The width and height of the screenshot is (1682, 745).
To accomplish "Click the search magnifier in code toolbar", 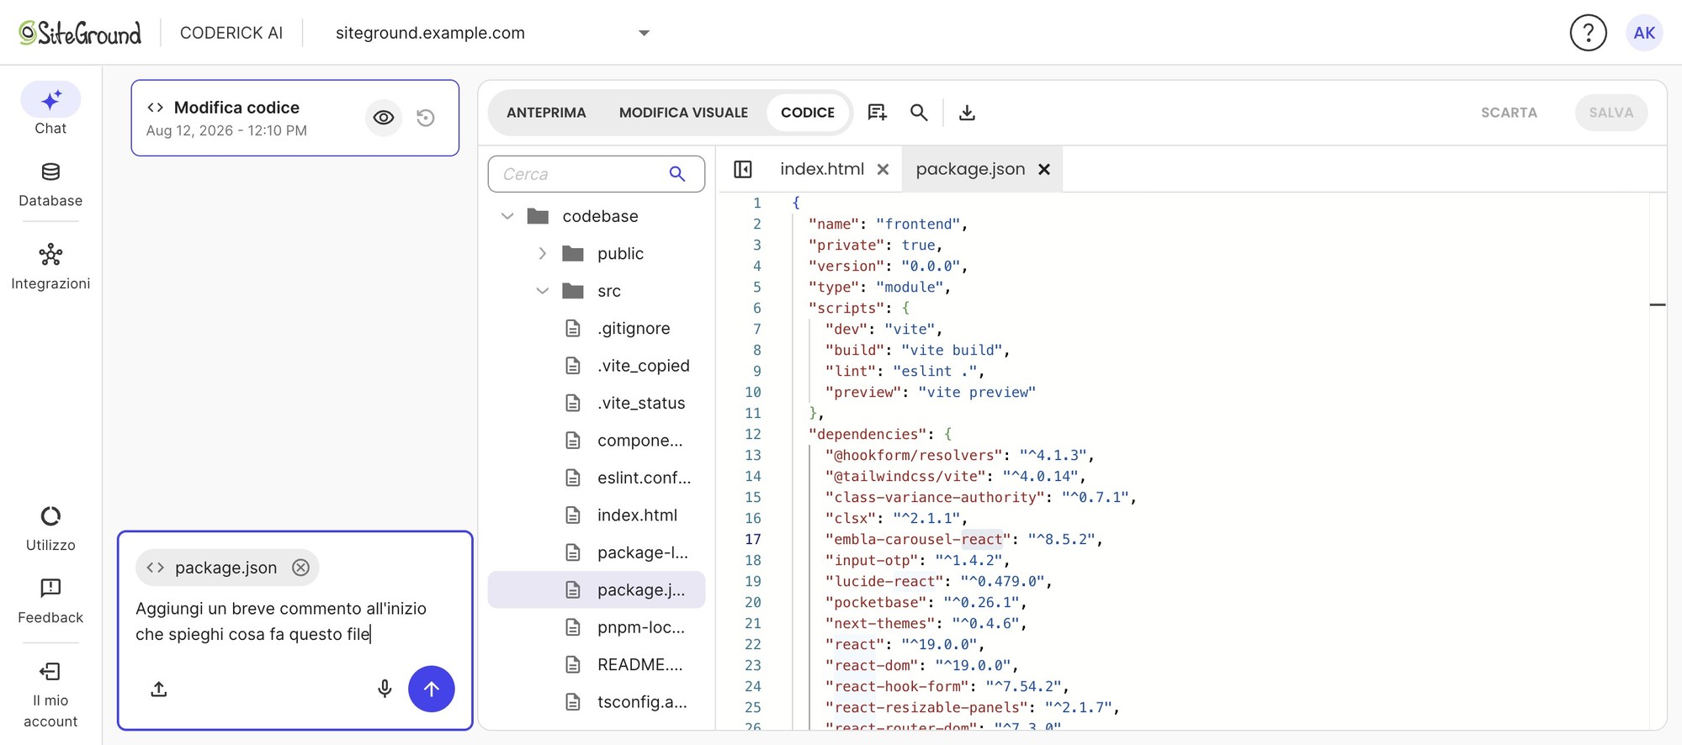I will pyautogui.click(x=919, y=112).
